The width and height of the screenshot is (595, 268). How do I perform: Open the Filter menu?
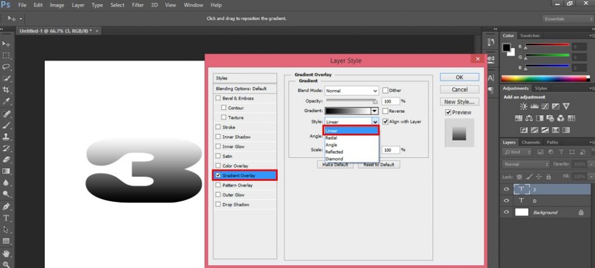click(138, 5)
